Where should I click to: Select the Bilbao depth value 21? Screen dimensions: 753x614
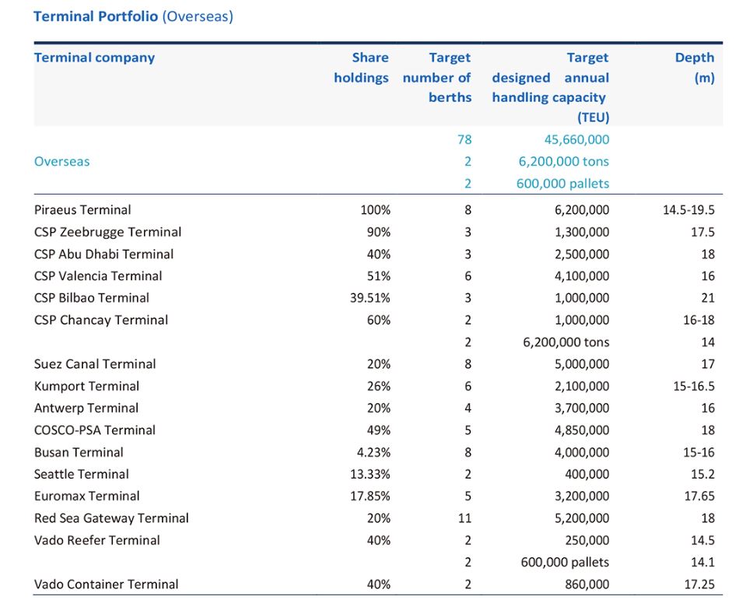click(x=708, y=298)
